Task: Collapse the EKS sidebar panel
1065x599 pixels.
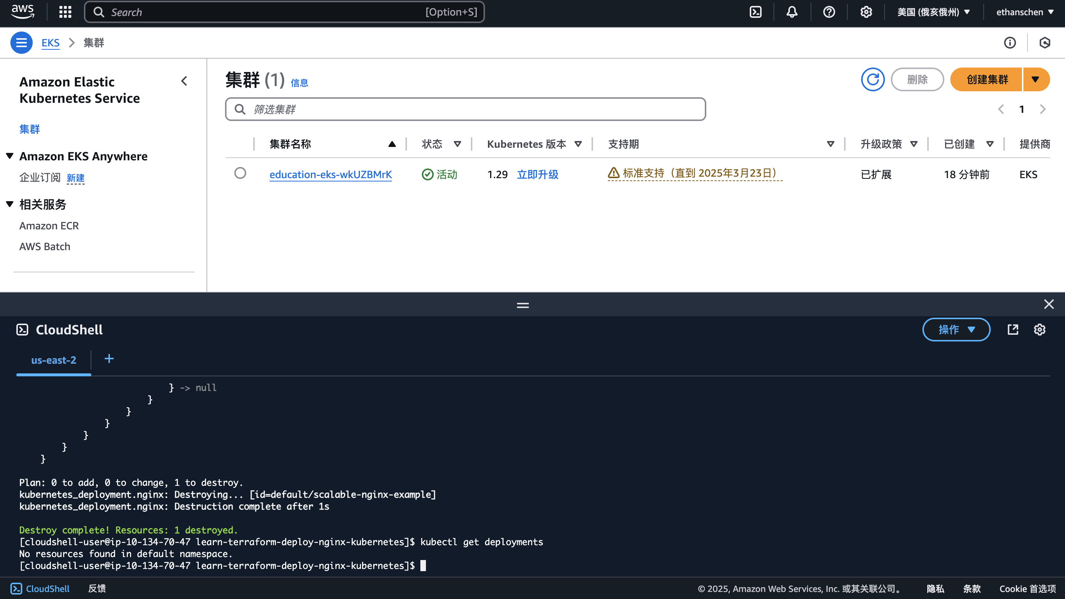Action: [x=184, y=81]
